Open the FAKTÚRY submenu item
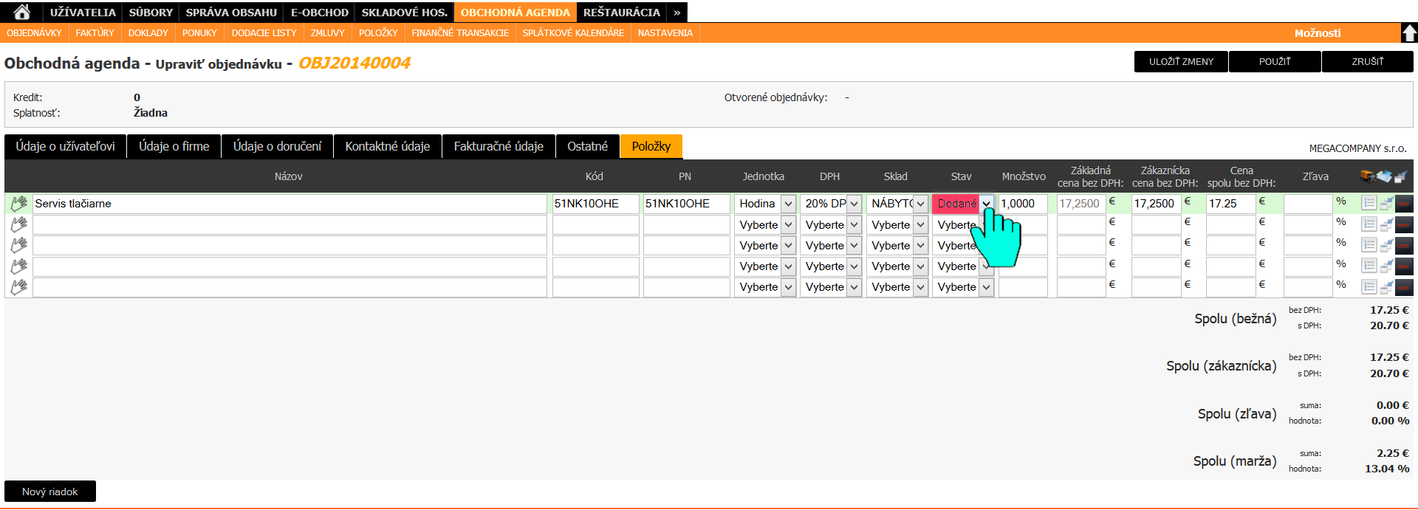 point(95,33)
